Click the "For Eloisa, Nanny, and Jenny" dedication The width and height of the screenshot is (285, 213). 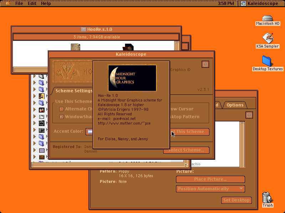(123, 139)
